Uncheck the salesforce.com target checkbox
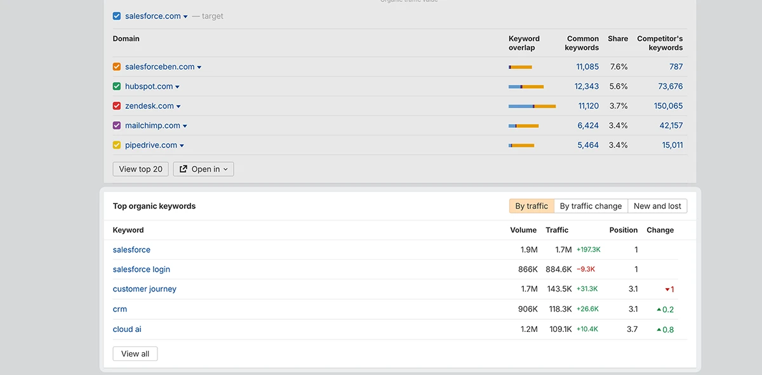 coord(117,16)
